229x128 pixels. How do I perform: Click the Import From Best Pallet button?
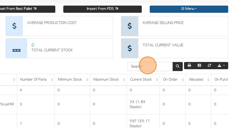27,9
